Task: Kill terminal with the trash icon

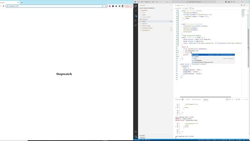Action: [x=239, y=99]
